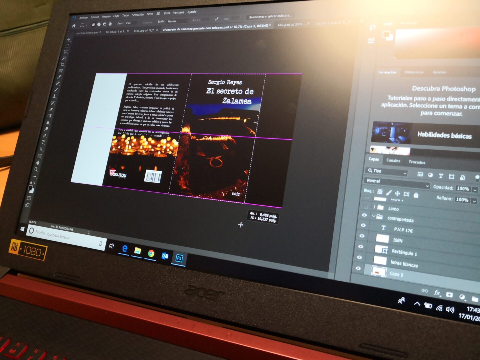Open the layer blend mode Normal dropdown
480x360 pixels.
tap(397, 183)
